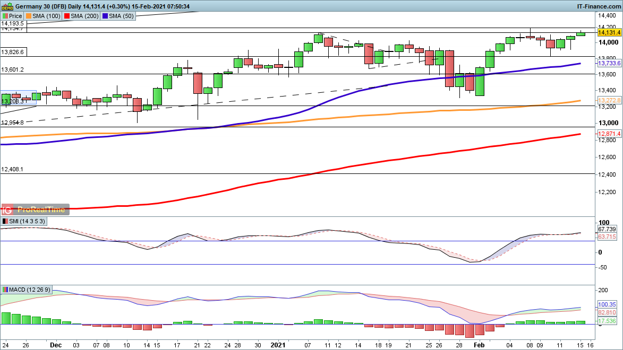Screen dimensions: 623x350
Task: Click the 14,193.5 horizontal level label
Action: coord(13,24)
